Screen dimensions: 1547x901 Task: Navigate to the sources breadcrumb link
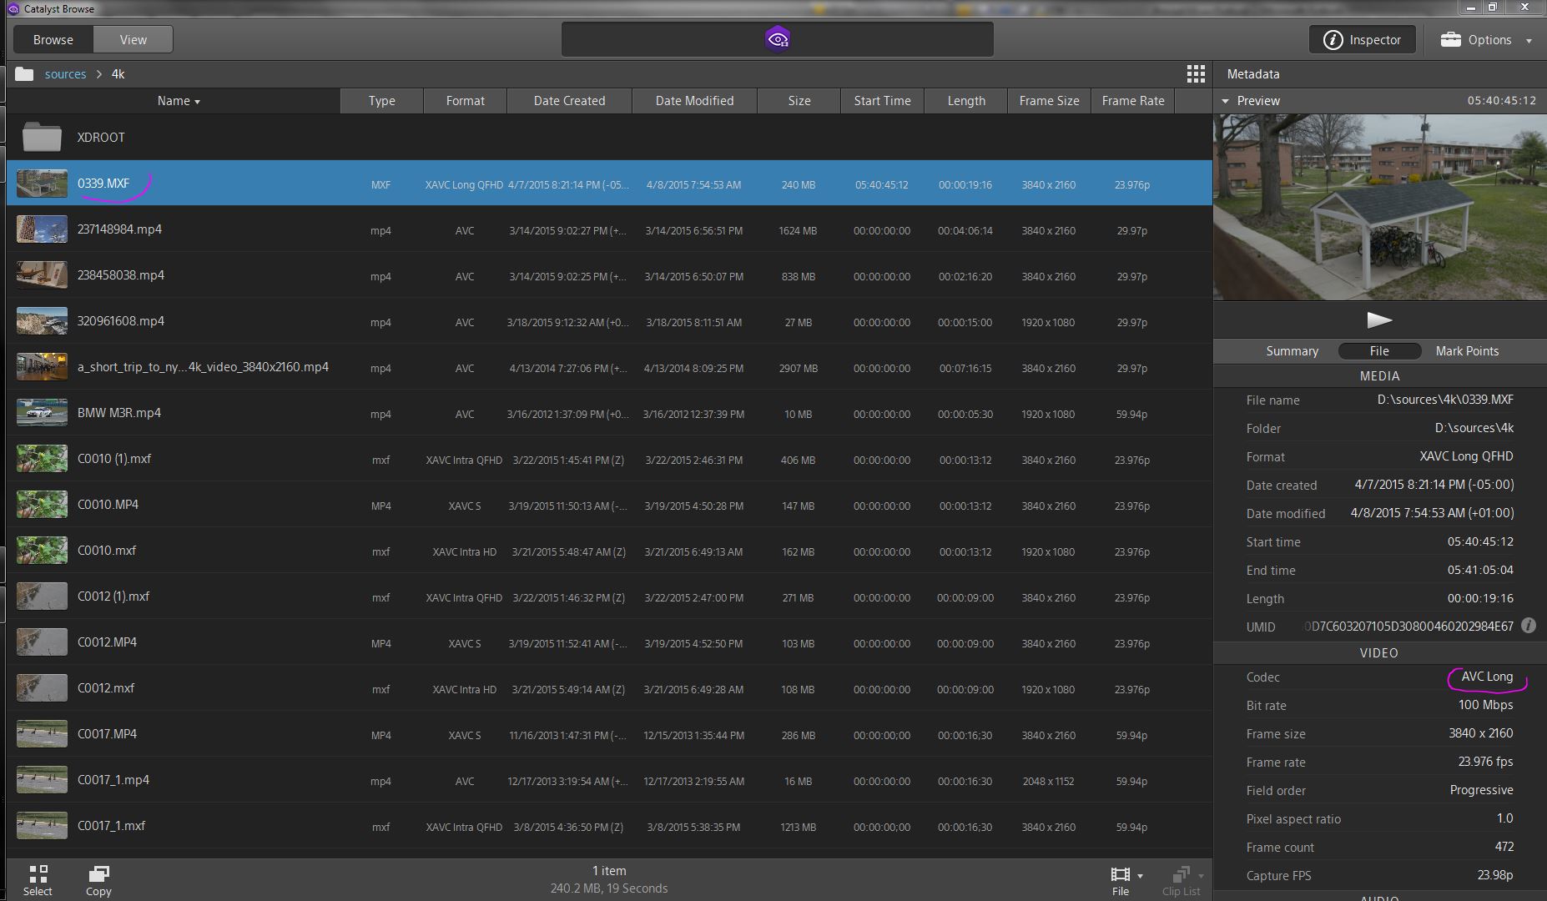point(65,74)
